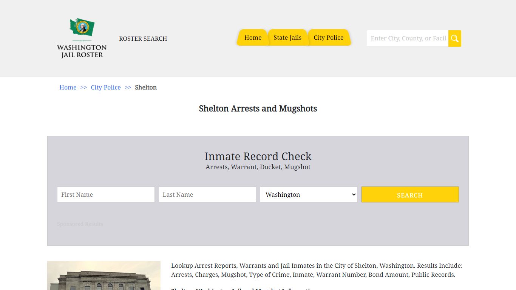This screenshot has width=516, height=290.
Task: Click the Sponsored Results label
Action: pyautogui.click(x=80, y=224)
